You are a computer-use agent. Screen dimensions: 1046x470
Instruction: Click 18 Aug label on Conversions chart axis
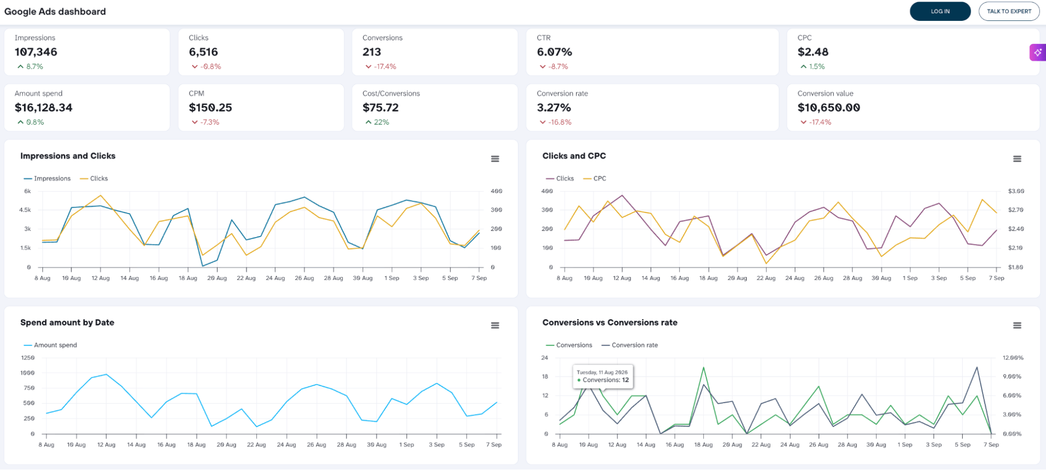click(703, 445)
